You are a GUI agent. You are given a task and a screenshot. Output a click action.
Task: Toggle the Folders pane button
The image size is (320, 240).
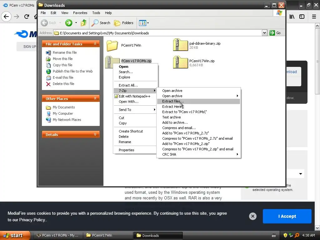pos(124,23)
